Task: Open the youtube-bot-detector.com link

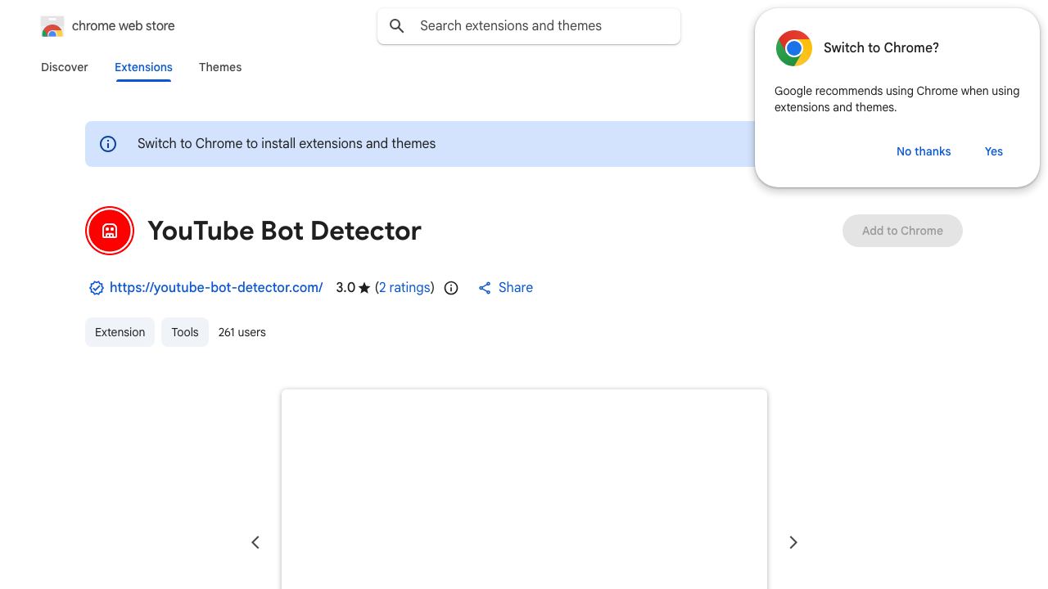Action: pos(216,288)
